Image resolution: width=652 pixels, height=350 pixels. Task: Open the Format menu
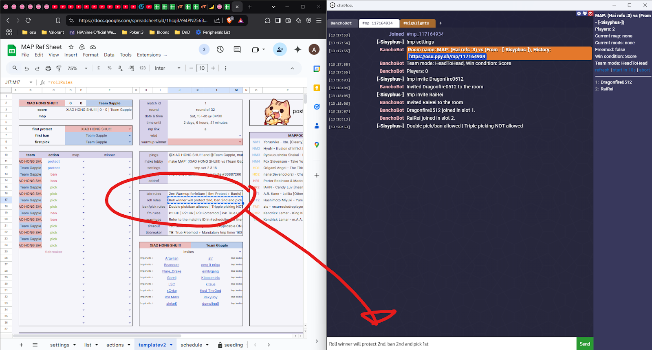coord(90,55)
